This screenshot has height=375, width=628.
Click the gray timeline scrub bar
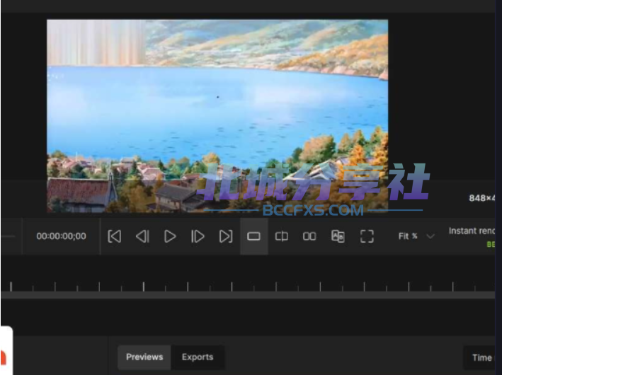coord(248,295)
